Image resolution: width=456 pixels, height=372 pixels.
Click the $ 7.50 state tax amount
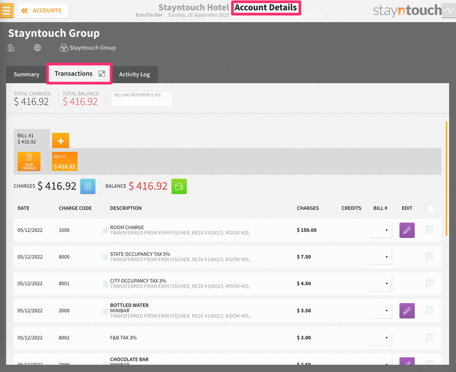(x=304, y=257)
